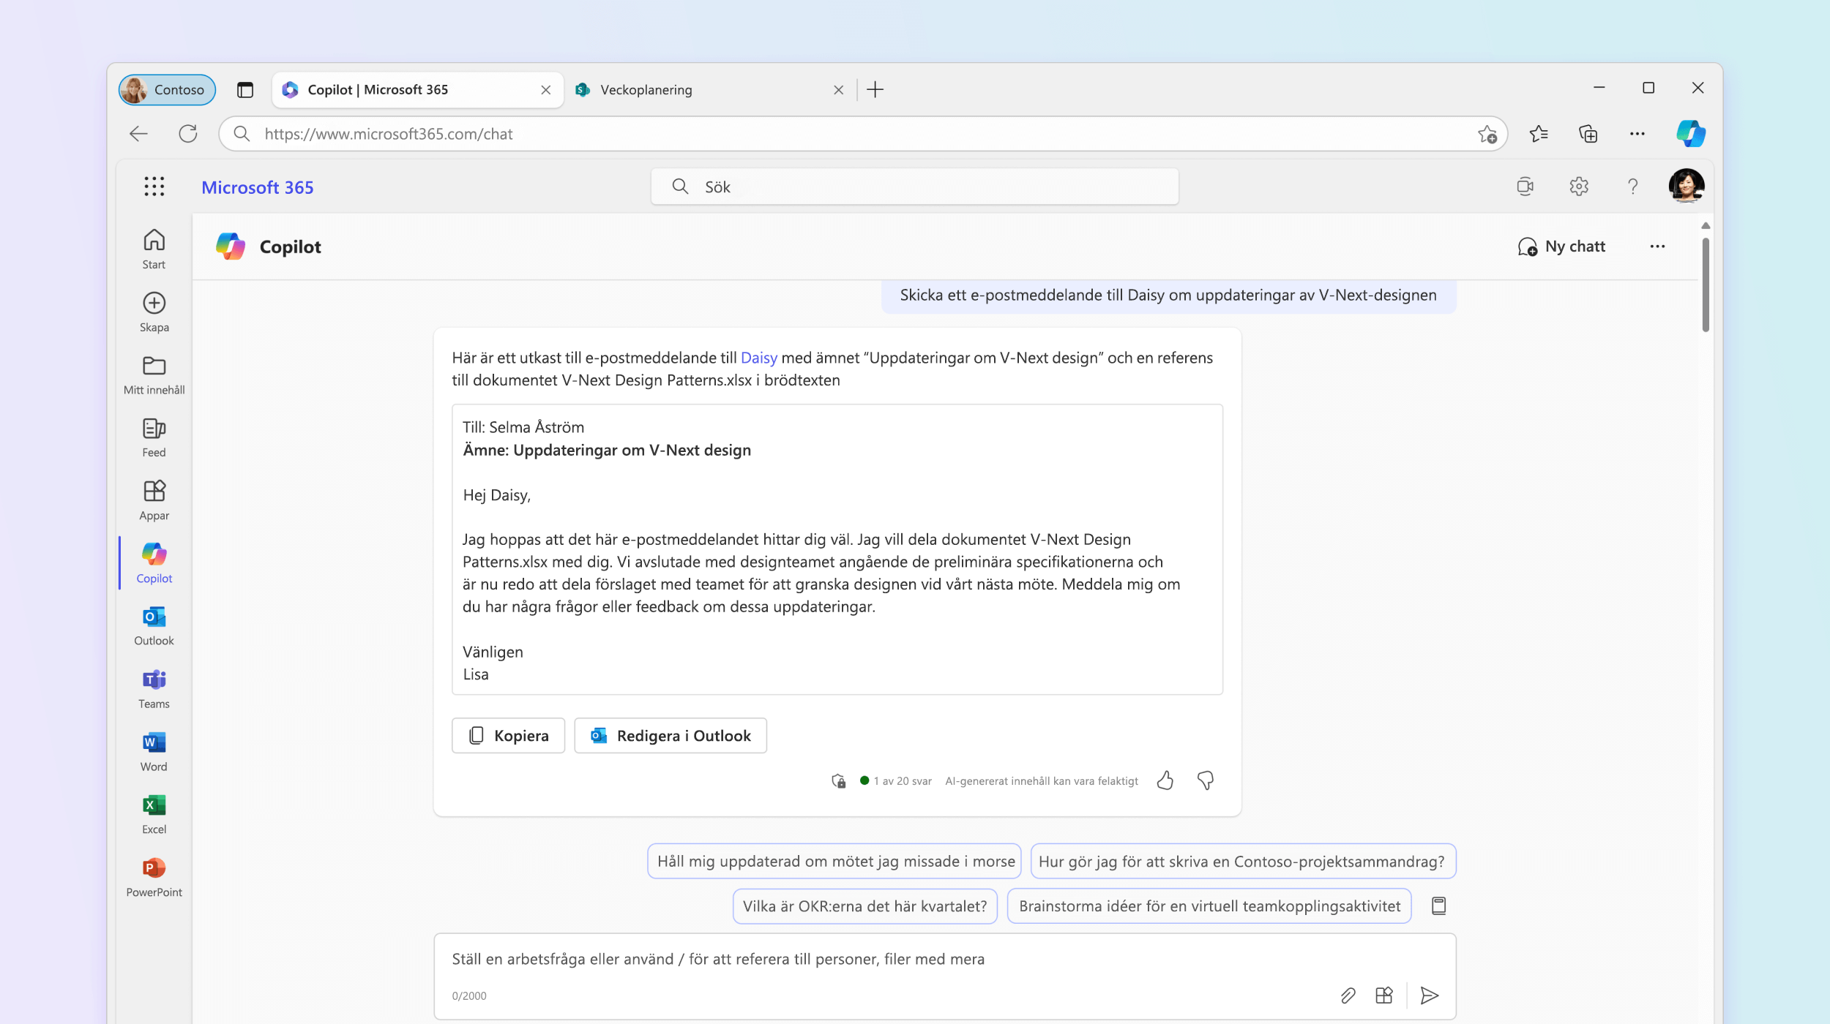Click the email subject line 'Ämne: Uppdateringar om V-Next design'
Image resolution: width=1830 pixels, height=1024 pixels.
click(x=607, y=450)
